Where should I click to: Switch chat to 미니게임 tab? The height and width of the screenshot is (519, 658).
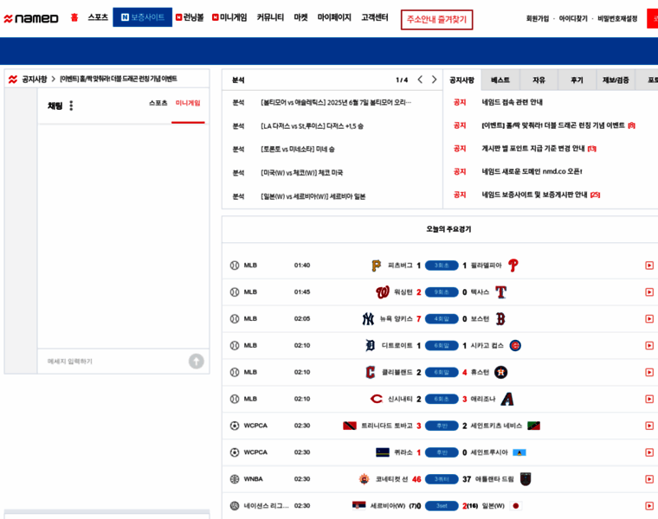[x=188, y=103]
